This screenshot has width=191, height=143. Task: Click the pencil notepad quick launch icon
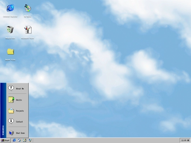(25, 140)
